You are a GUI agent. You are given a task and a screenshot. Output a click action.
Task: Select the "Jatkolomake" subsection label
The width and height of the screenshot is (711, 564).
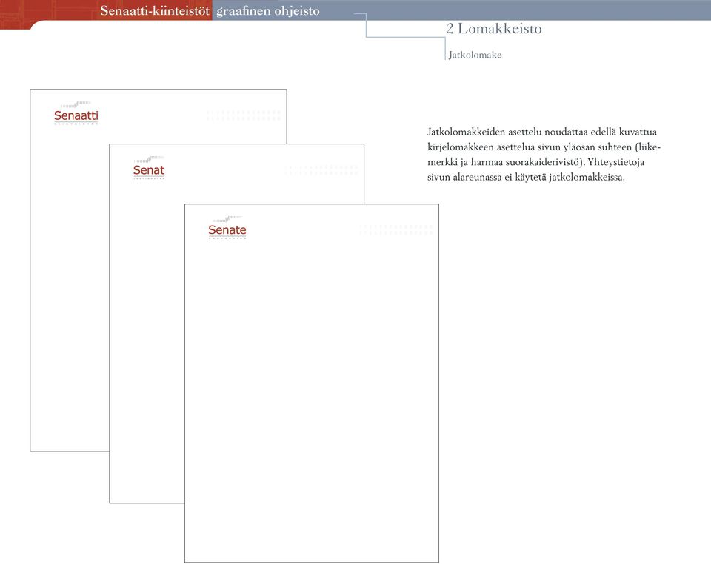pyautogui.click(x=475, y=55)
